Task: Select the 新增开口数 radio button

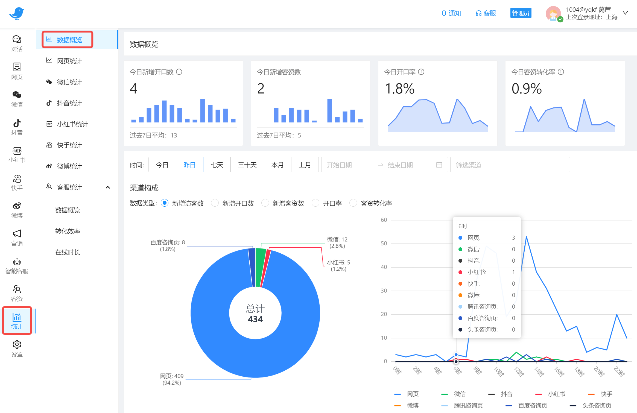Action: (215, 203)
